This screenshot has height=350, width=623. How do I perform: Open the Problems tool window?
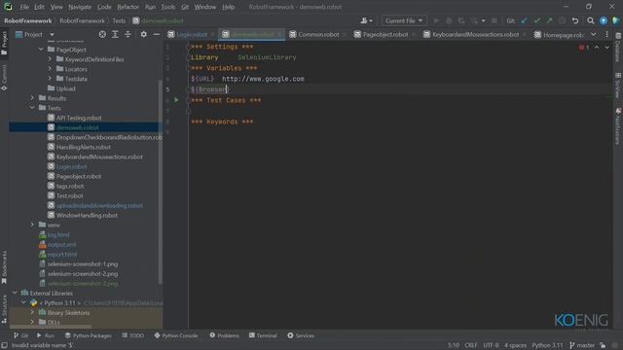point(225,335)
